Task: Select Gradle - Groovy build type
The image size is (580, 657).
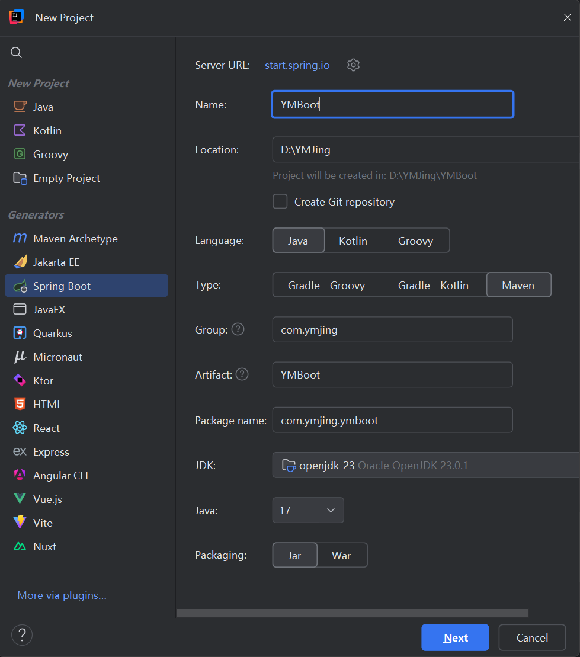Action: [326, 286]
